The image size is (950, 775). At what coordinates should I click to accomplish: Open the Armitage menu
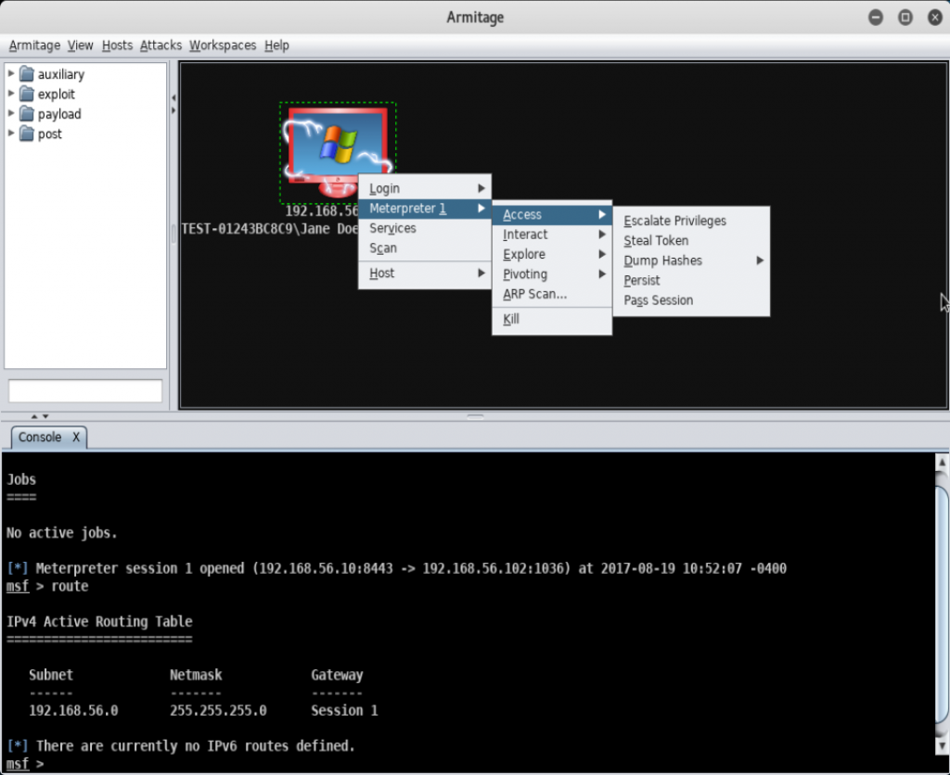coord(34,45)
